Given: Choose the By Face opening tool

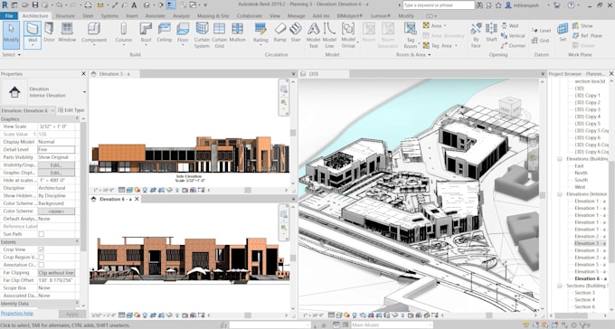Looking at the screenshot, I should pos(476,35).
